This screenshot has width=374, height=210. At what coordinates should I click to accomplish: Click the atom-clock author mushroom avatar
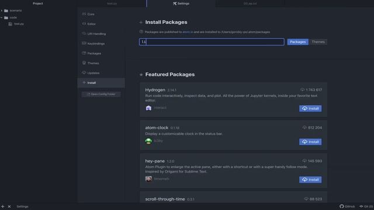pos(148,141)
